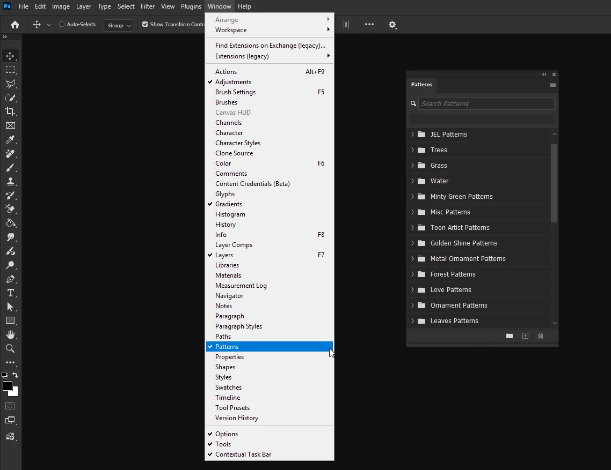Image resolution: width=611 pixels, height=470 pixels.
Task: Expand Trees pattern folder
Action: 412,150
